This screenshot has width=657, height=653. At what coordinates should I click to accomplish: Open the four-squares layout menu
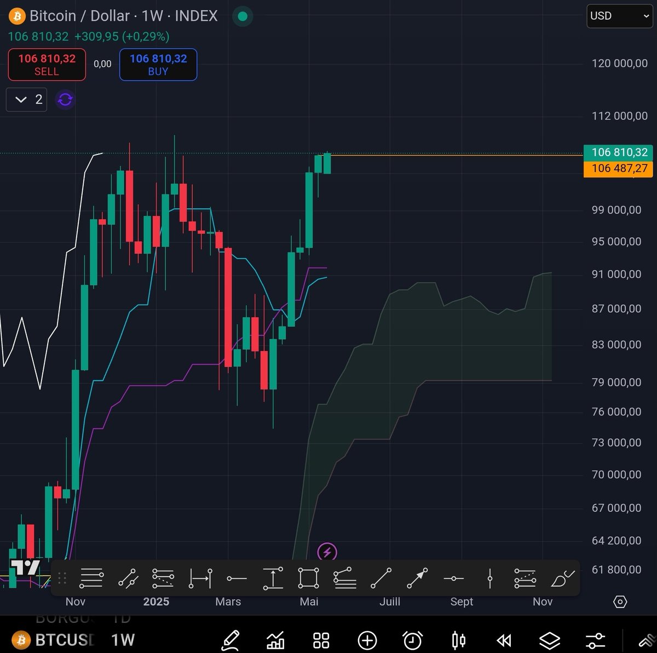pyautogui.click(x=321, y=640)
